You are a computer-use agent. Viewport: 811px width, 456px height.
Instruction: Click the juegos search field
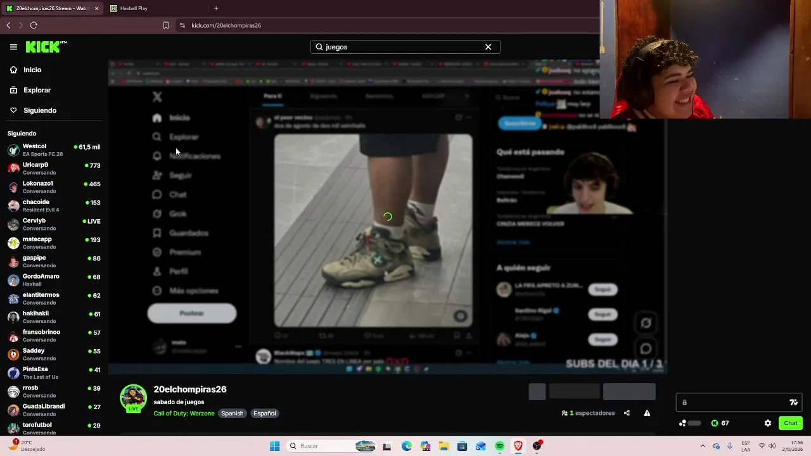click(x=405, y=47)
